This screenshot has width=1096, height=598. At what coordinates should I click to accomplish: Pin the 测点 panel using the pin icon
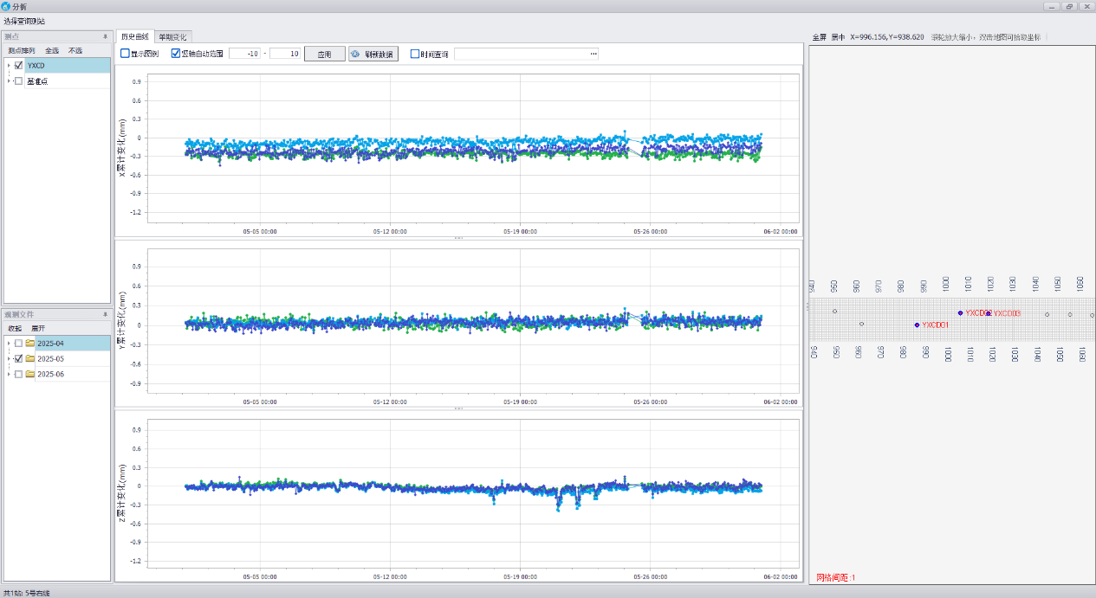point(105,36)
